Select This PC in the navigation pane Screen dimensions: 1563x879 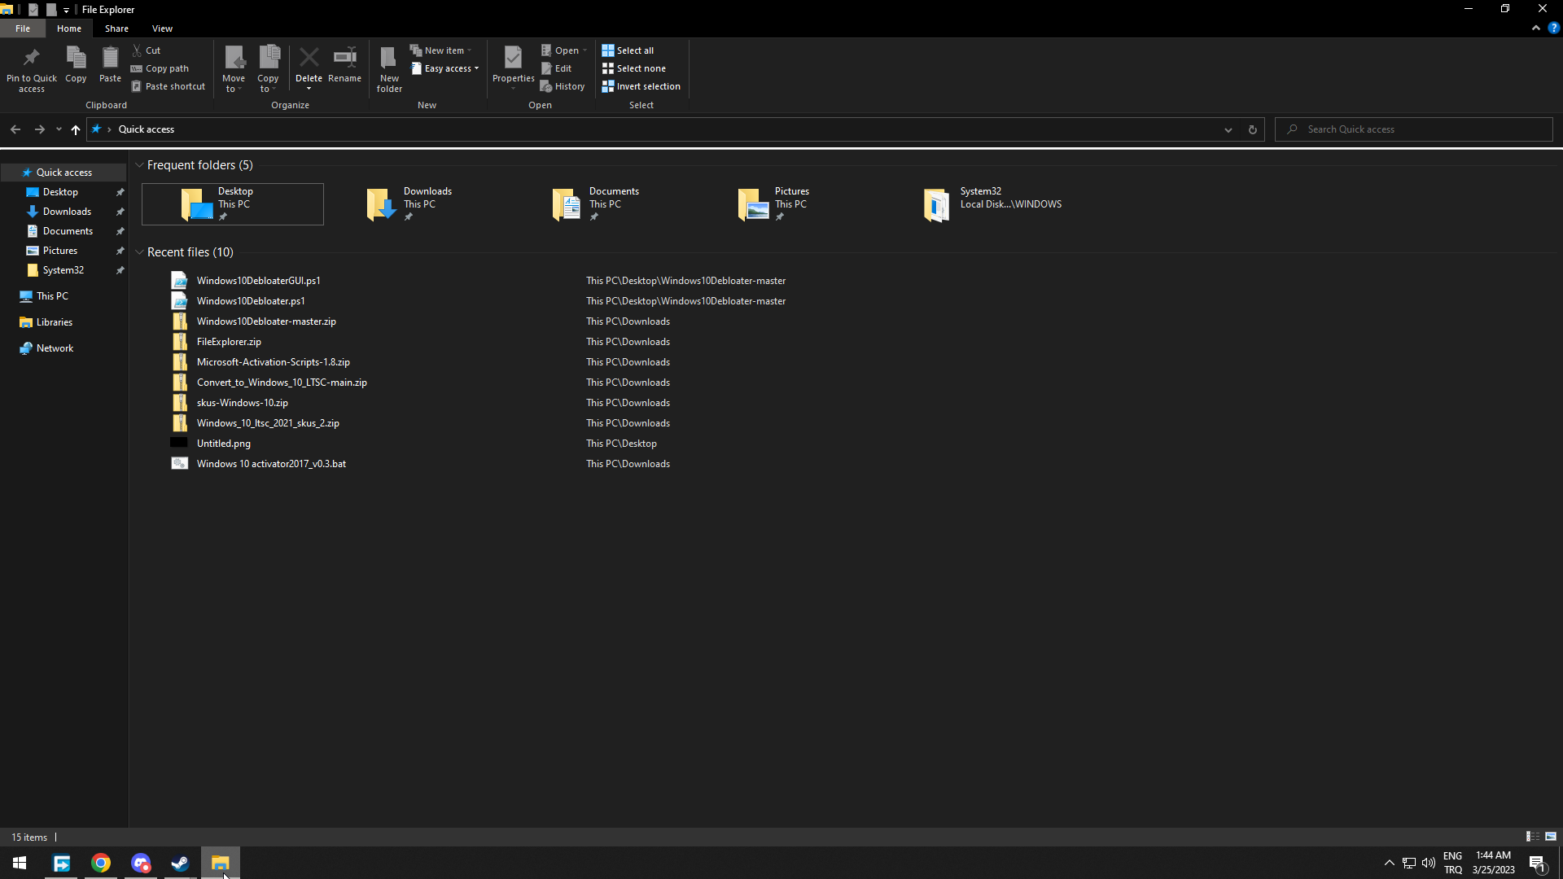[x=52, y=296]
